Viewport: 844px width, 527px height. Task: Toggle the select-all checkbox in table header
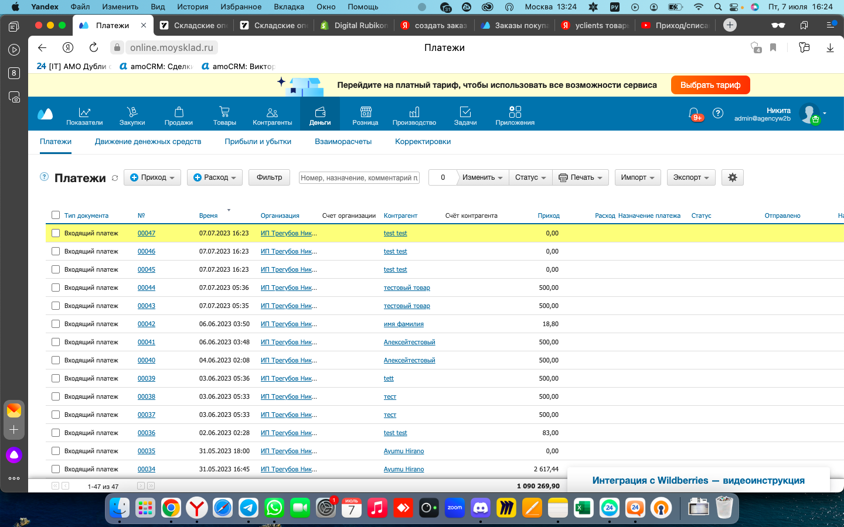click(56, 215)
